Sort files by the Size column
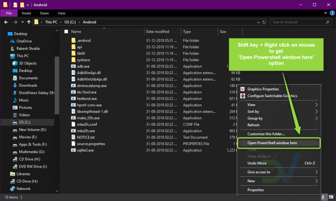336x201 pixels. [223, 31]
